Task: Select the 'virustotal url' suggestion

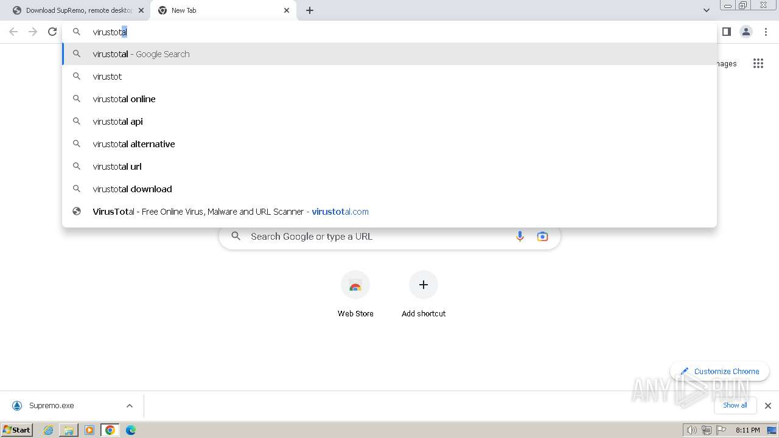Action: pyautogui.click(x=389, y=167)
